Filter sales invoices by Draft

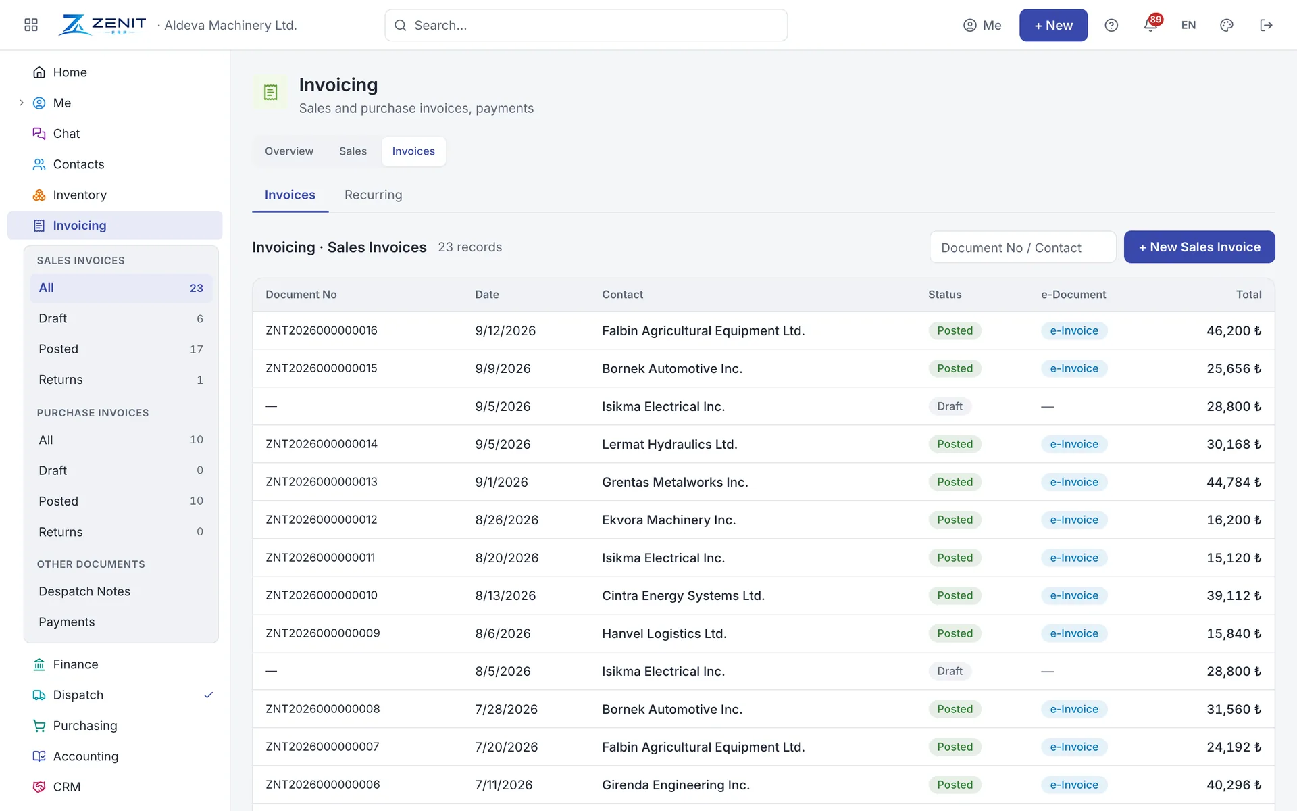point(121,318)
